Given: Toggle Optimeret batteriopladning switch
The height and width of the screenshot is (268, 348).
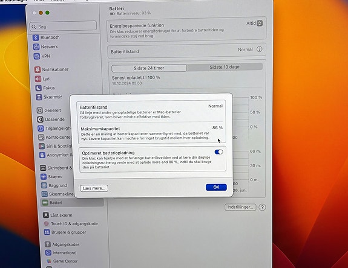Looking at the screenshot, I should 218,152.
